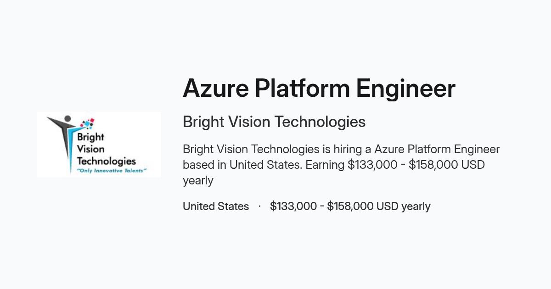Image resolution: width=551 pixels, height=289 pixels.
Task: Click the lone word "yearly" on description's last line
Action: 198,181
